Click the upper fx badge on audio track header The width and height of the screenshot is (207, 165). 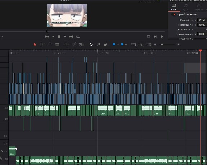click(2, 151)
